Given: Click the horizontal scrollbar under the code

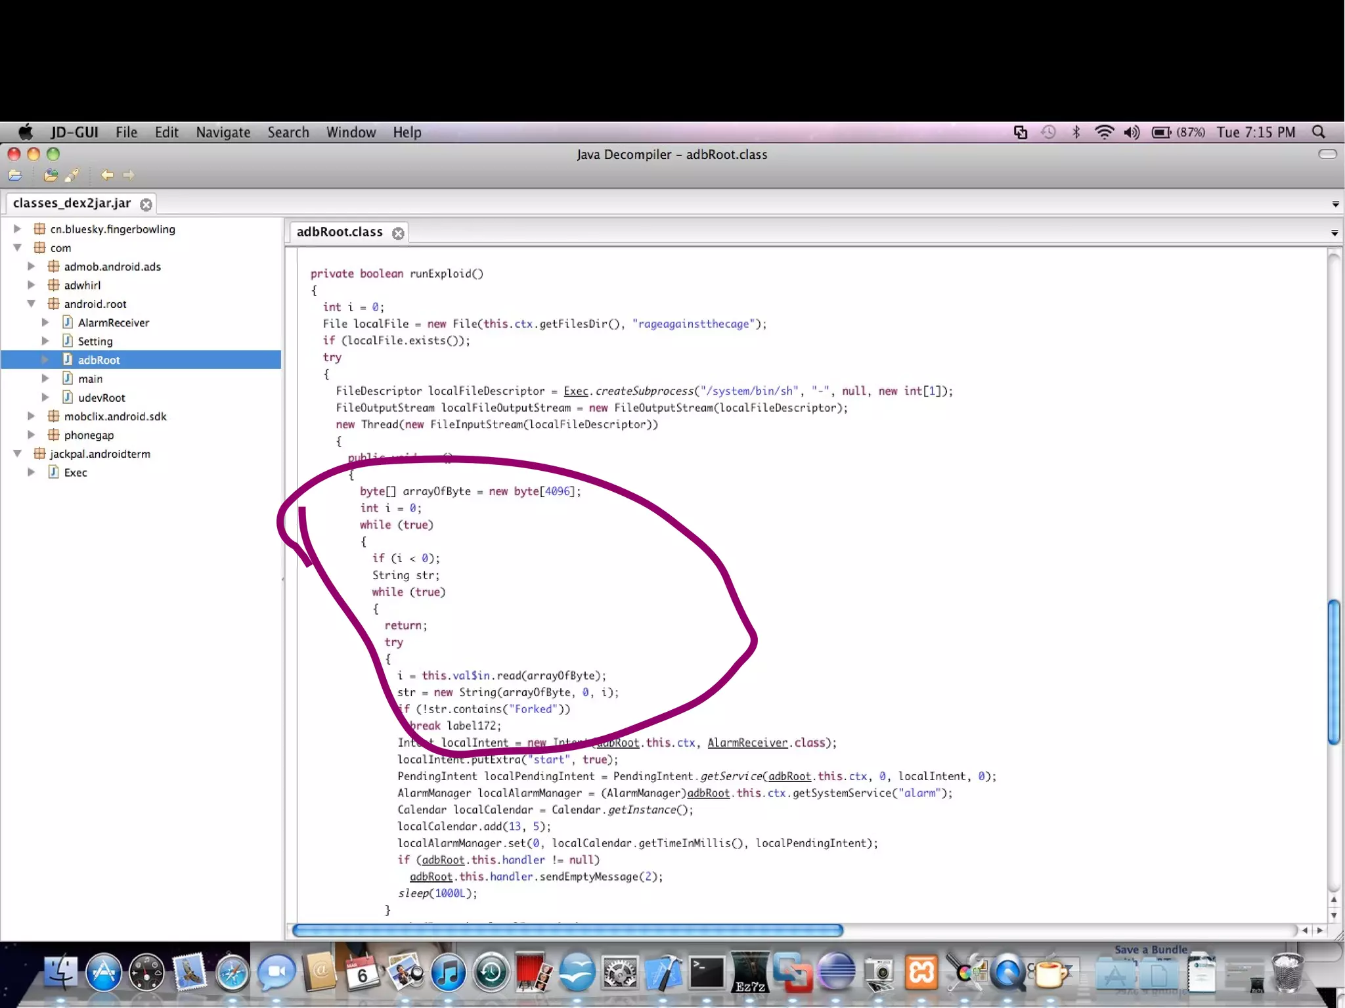Looking at the screenshot, I should (x=567, y=930).
